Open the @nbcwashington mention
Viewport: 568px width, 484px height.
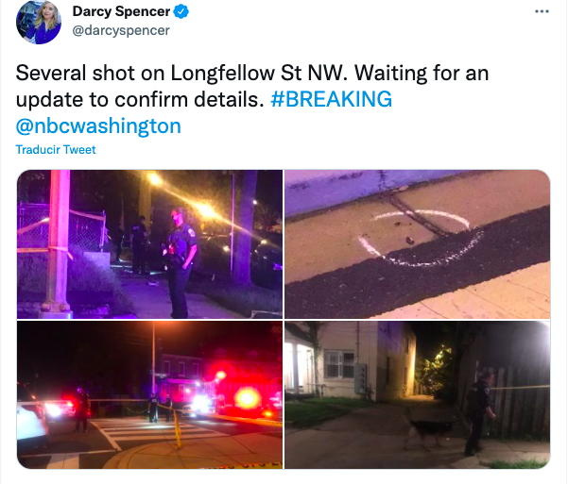98,125
